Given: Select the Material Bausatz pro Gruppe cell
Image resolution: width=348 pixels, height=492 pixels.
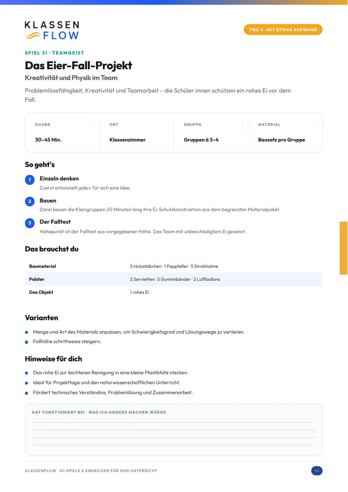Looking at the screenshot, I should click(285, 132).
